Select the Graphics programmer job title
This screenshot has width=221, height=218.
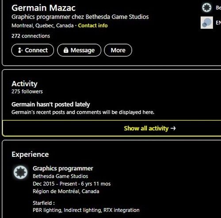pos(63,168)
